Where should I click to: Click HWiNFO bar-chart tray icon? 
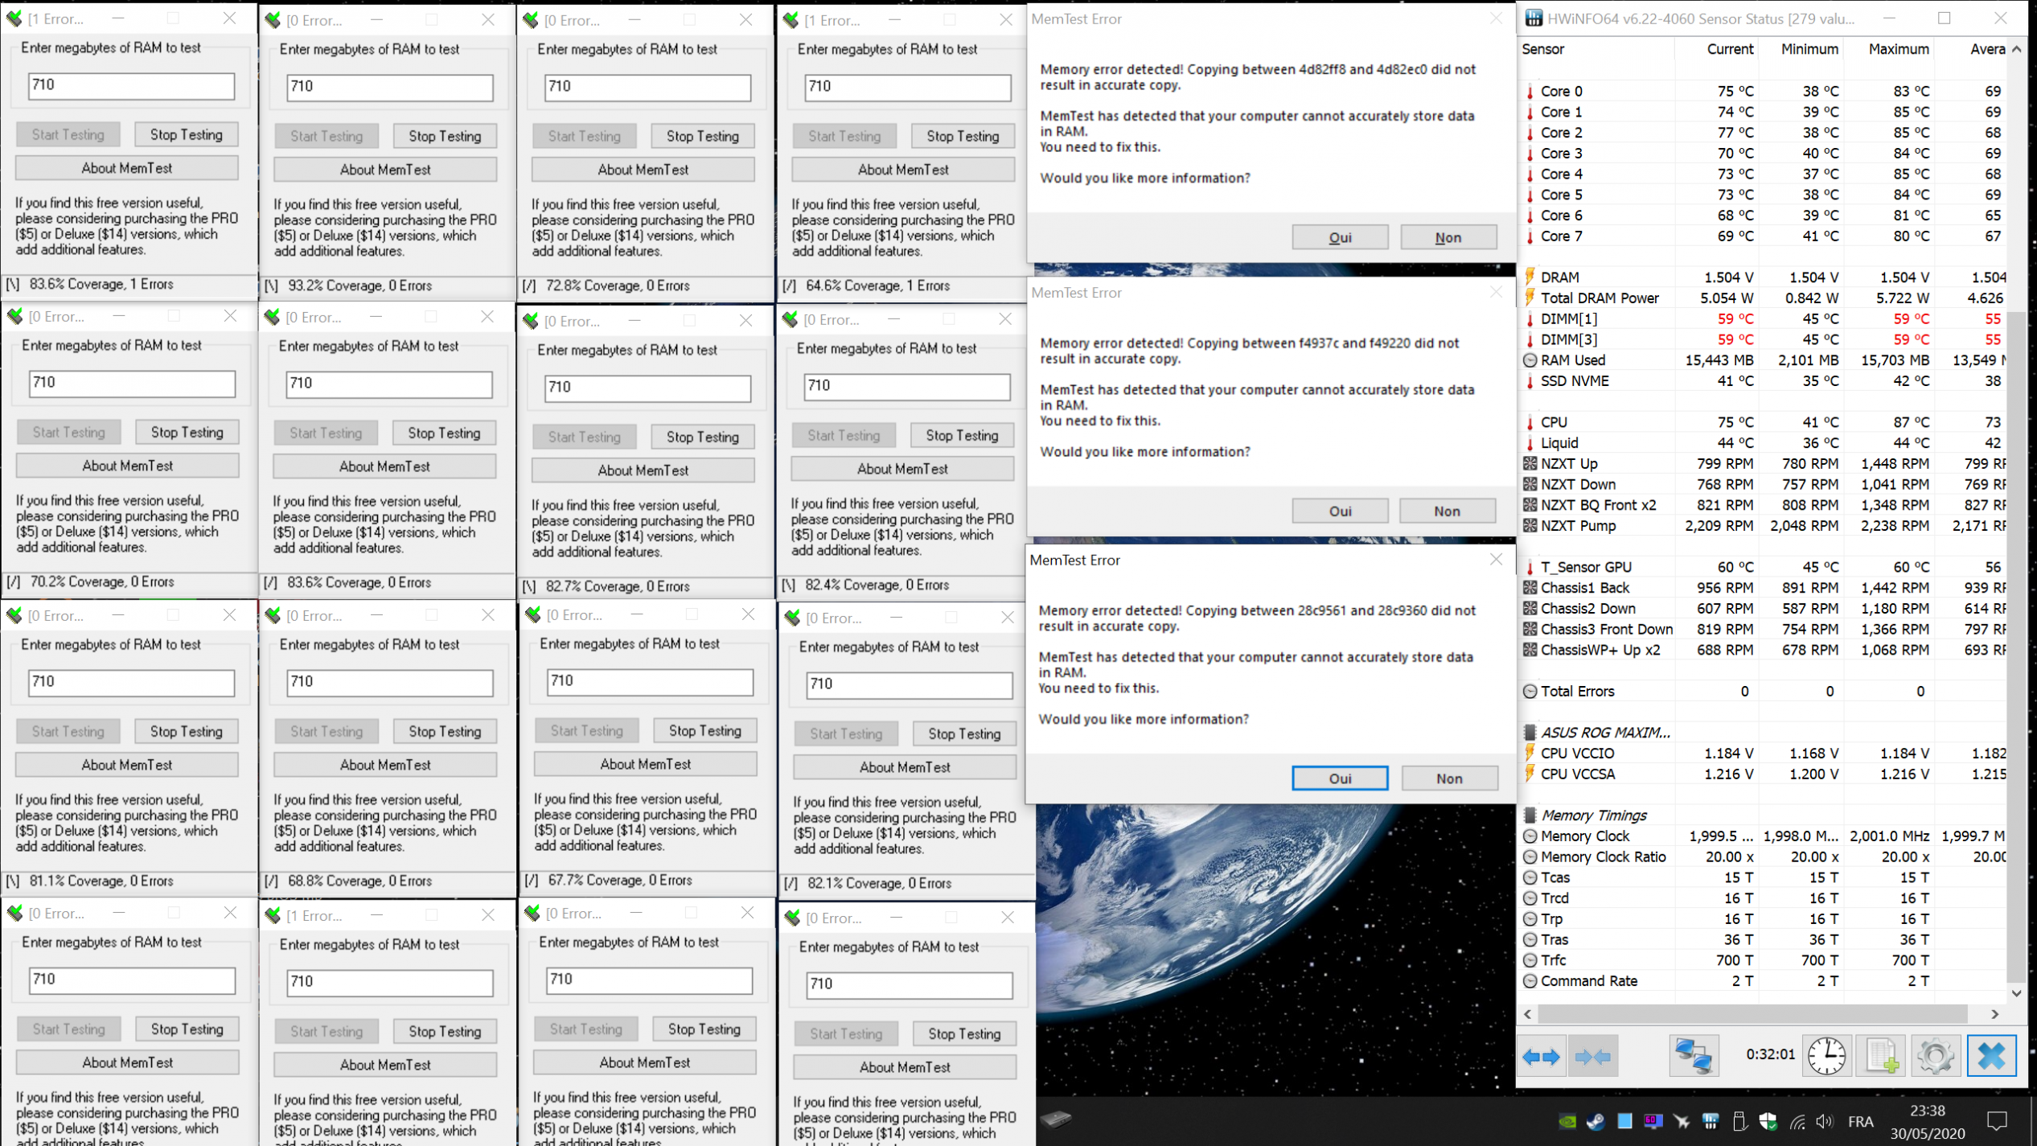1711,1121
